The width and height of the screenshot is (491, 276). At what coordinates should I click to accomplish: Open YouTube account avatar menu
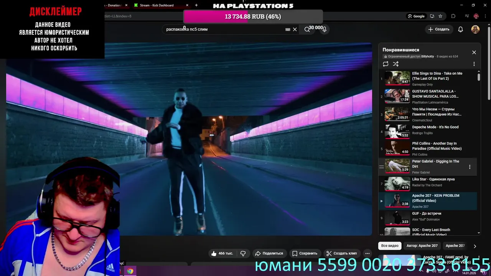click(x=475, y=29)
